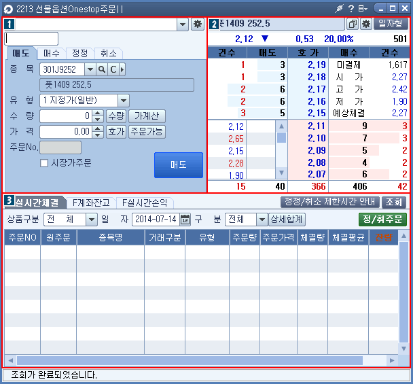Select bid price 2.11 in order book
Screen dimensions: 413x384
point(308,126)
